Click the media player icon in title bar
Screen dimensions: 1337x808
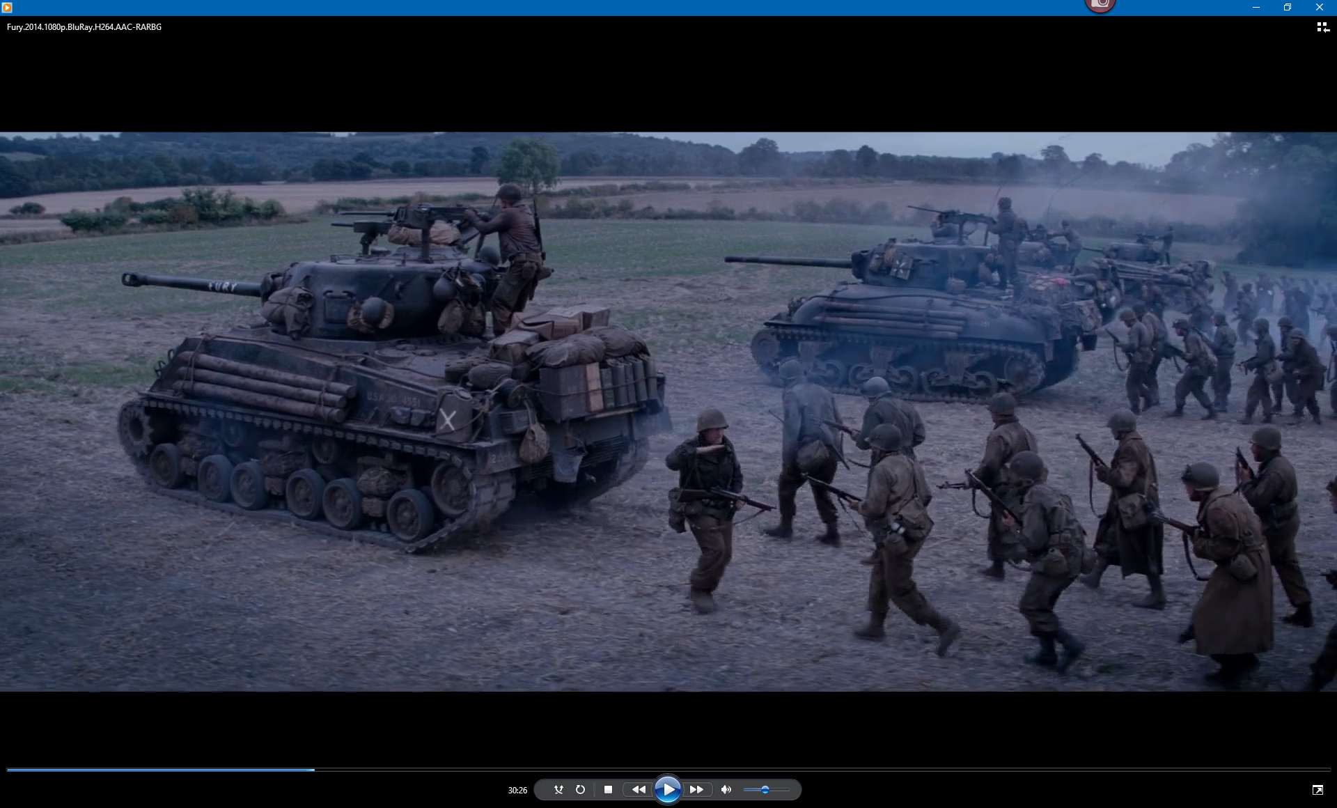point(7,7)
